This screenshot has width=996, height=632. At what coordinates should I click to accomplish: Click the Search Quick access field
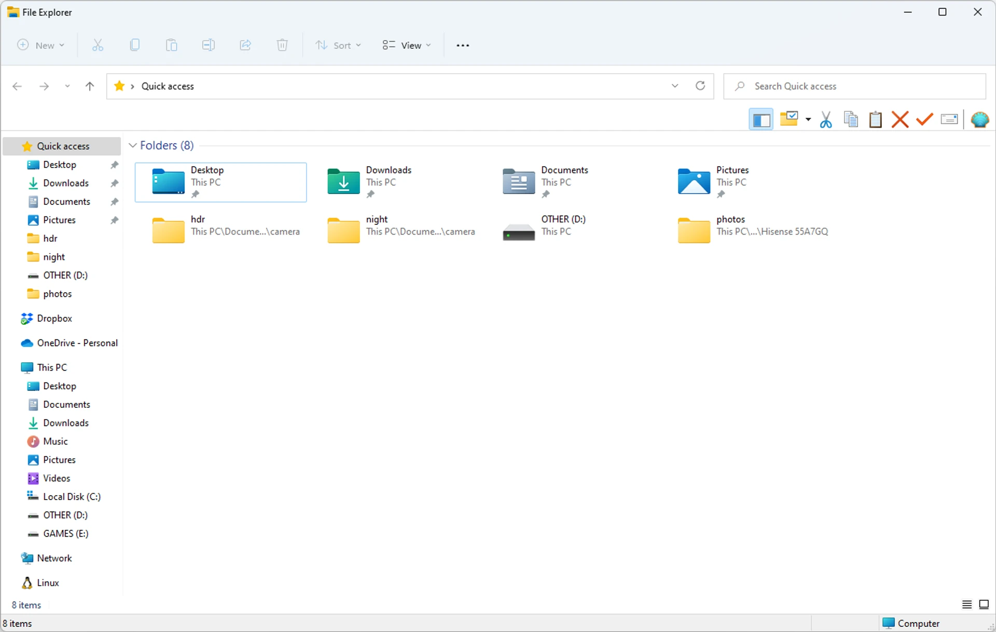[x=854, y=86]
